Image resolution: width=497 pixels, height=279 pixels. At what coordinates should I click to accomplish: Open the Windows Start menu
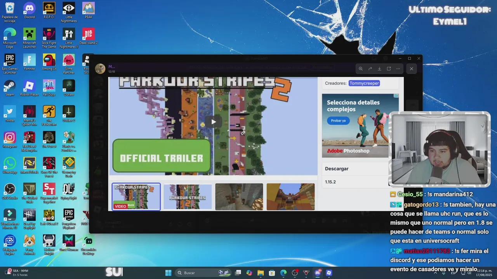[x=168, y=273]
